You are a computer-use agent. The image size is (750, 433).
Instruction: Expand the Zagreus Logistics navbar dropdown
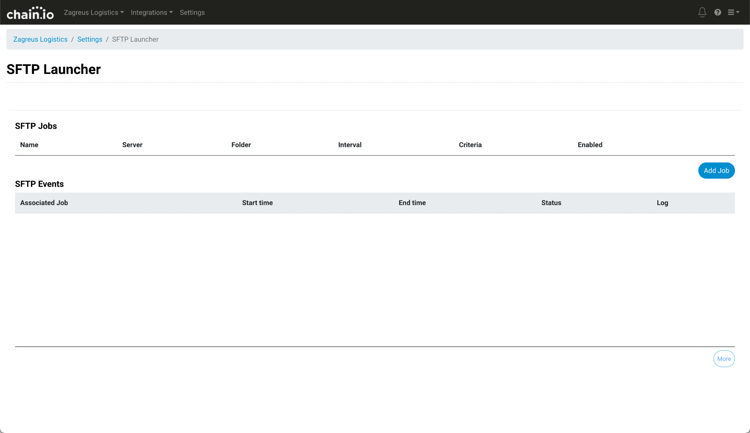click(x=94, y=12)
